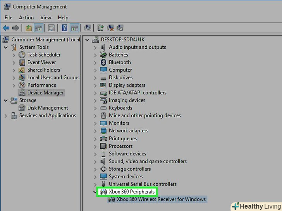This screenshot has height=211, width=282.
Task: Click the Back arrow toolbar icon
Action: point(6,28)
